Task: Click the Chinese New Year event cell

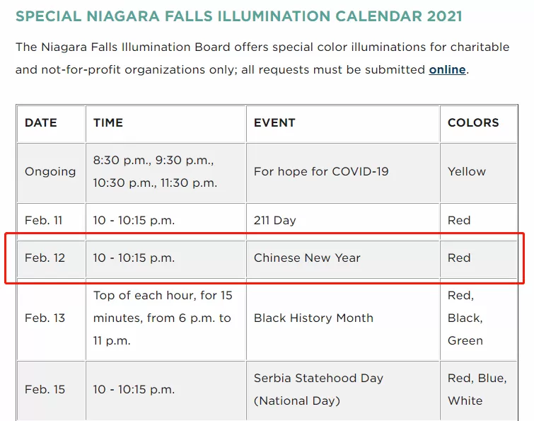Action: click(x=343, y=259)
